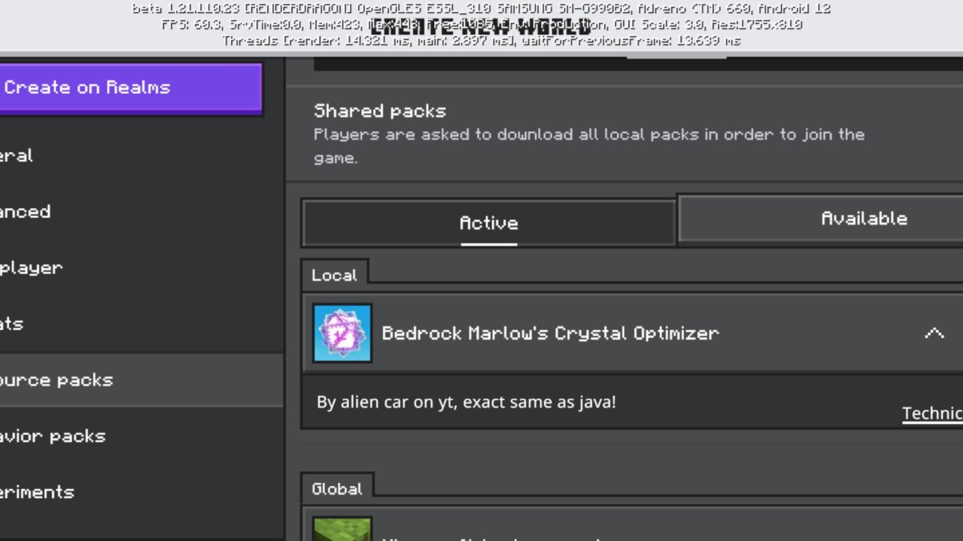The image size is (963, 541).
Task: Select Resource packs in the sidebar
Action: click(x=57, y=380)
